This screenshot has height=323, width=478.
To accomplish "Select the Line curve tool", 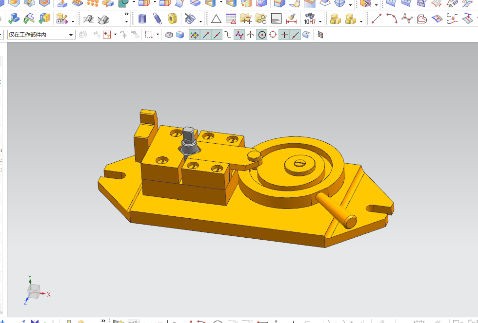I will click(377, 19).
